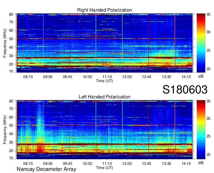
Task: Click the Nancay Decameter Array caption
Action: (x=46, y=169)
